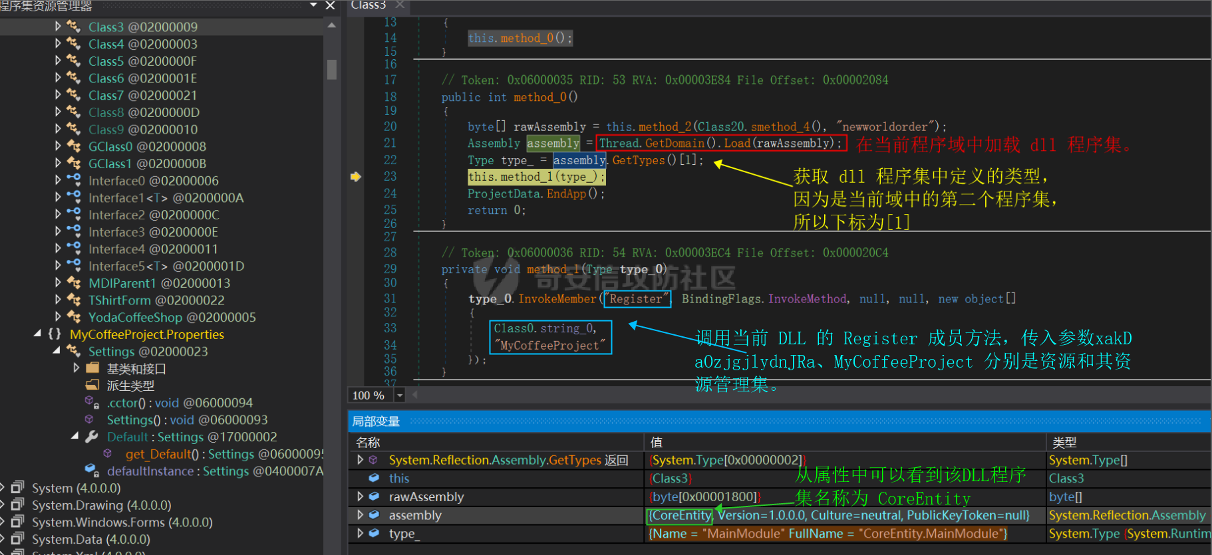Click the method_2 call link on line 20

coord(665,127)
